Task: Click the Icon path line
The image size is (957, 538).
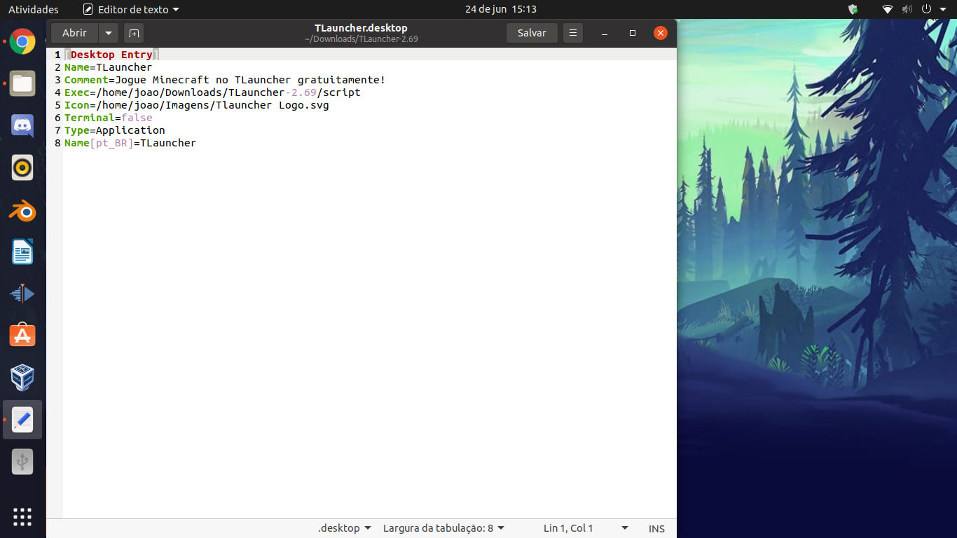Action: click(197, 105)
